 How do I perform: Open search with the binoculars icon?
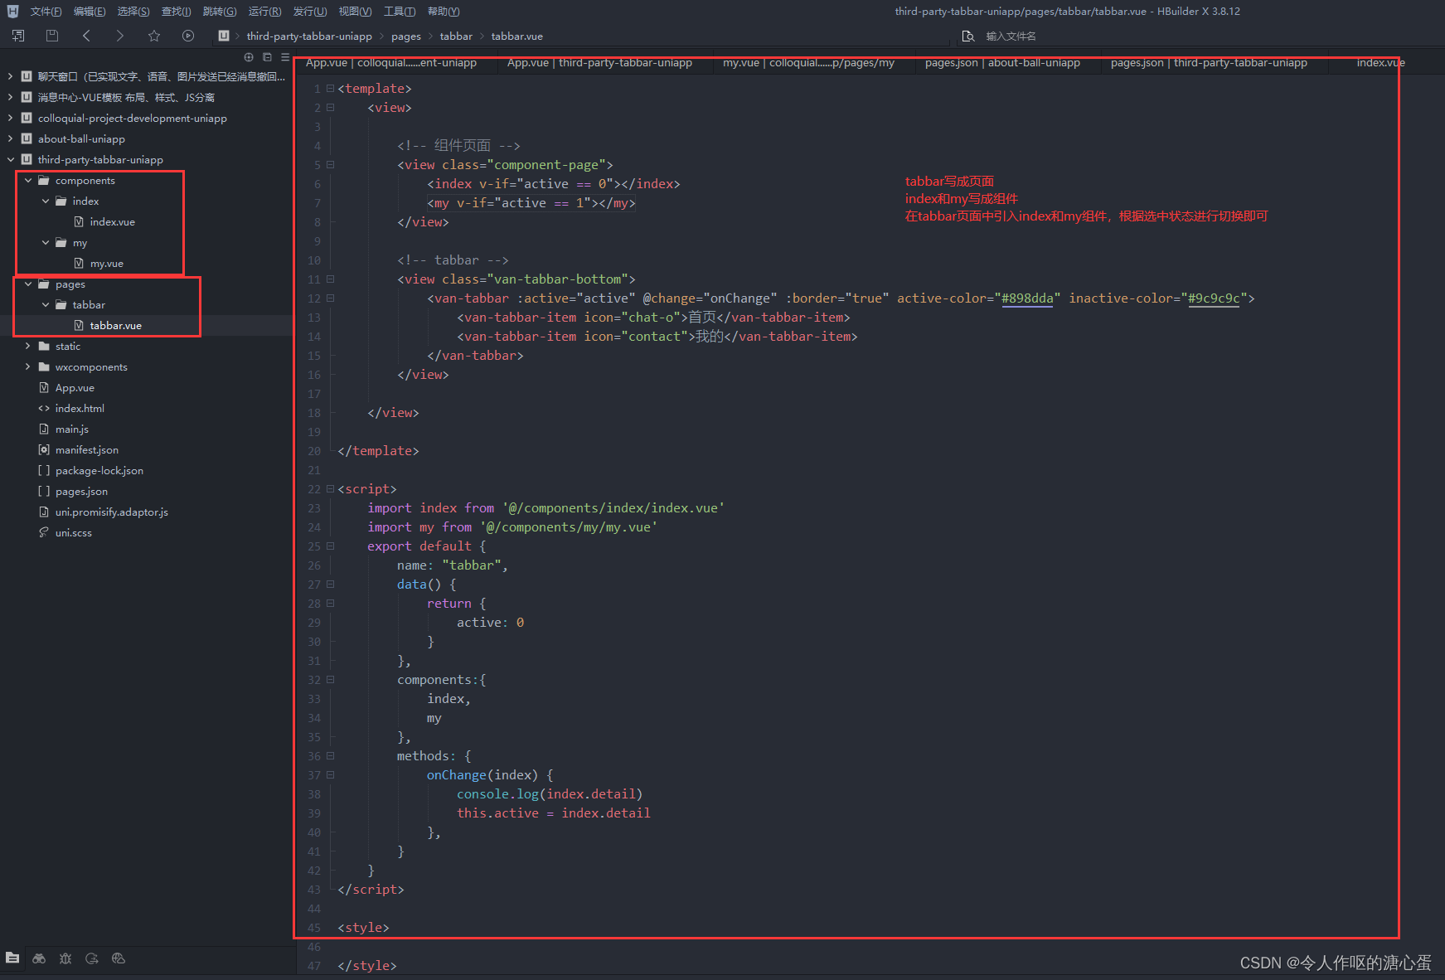(39, 958)
